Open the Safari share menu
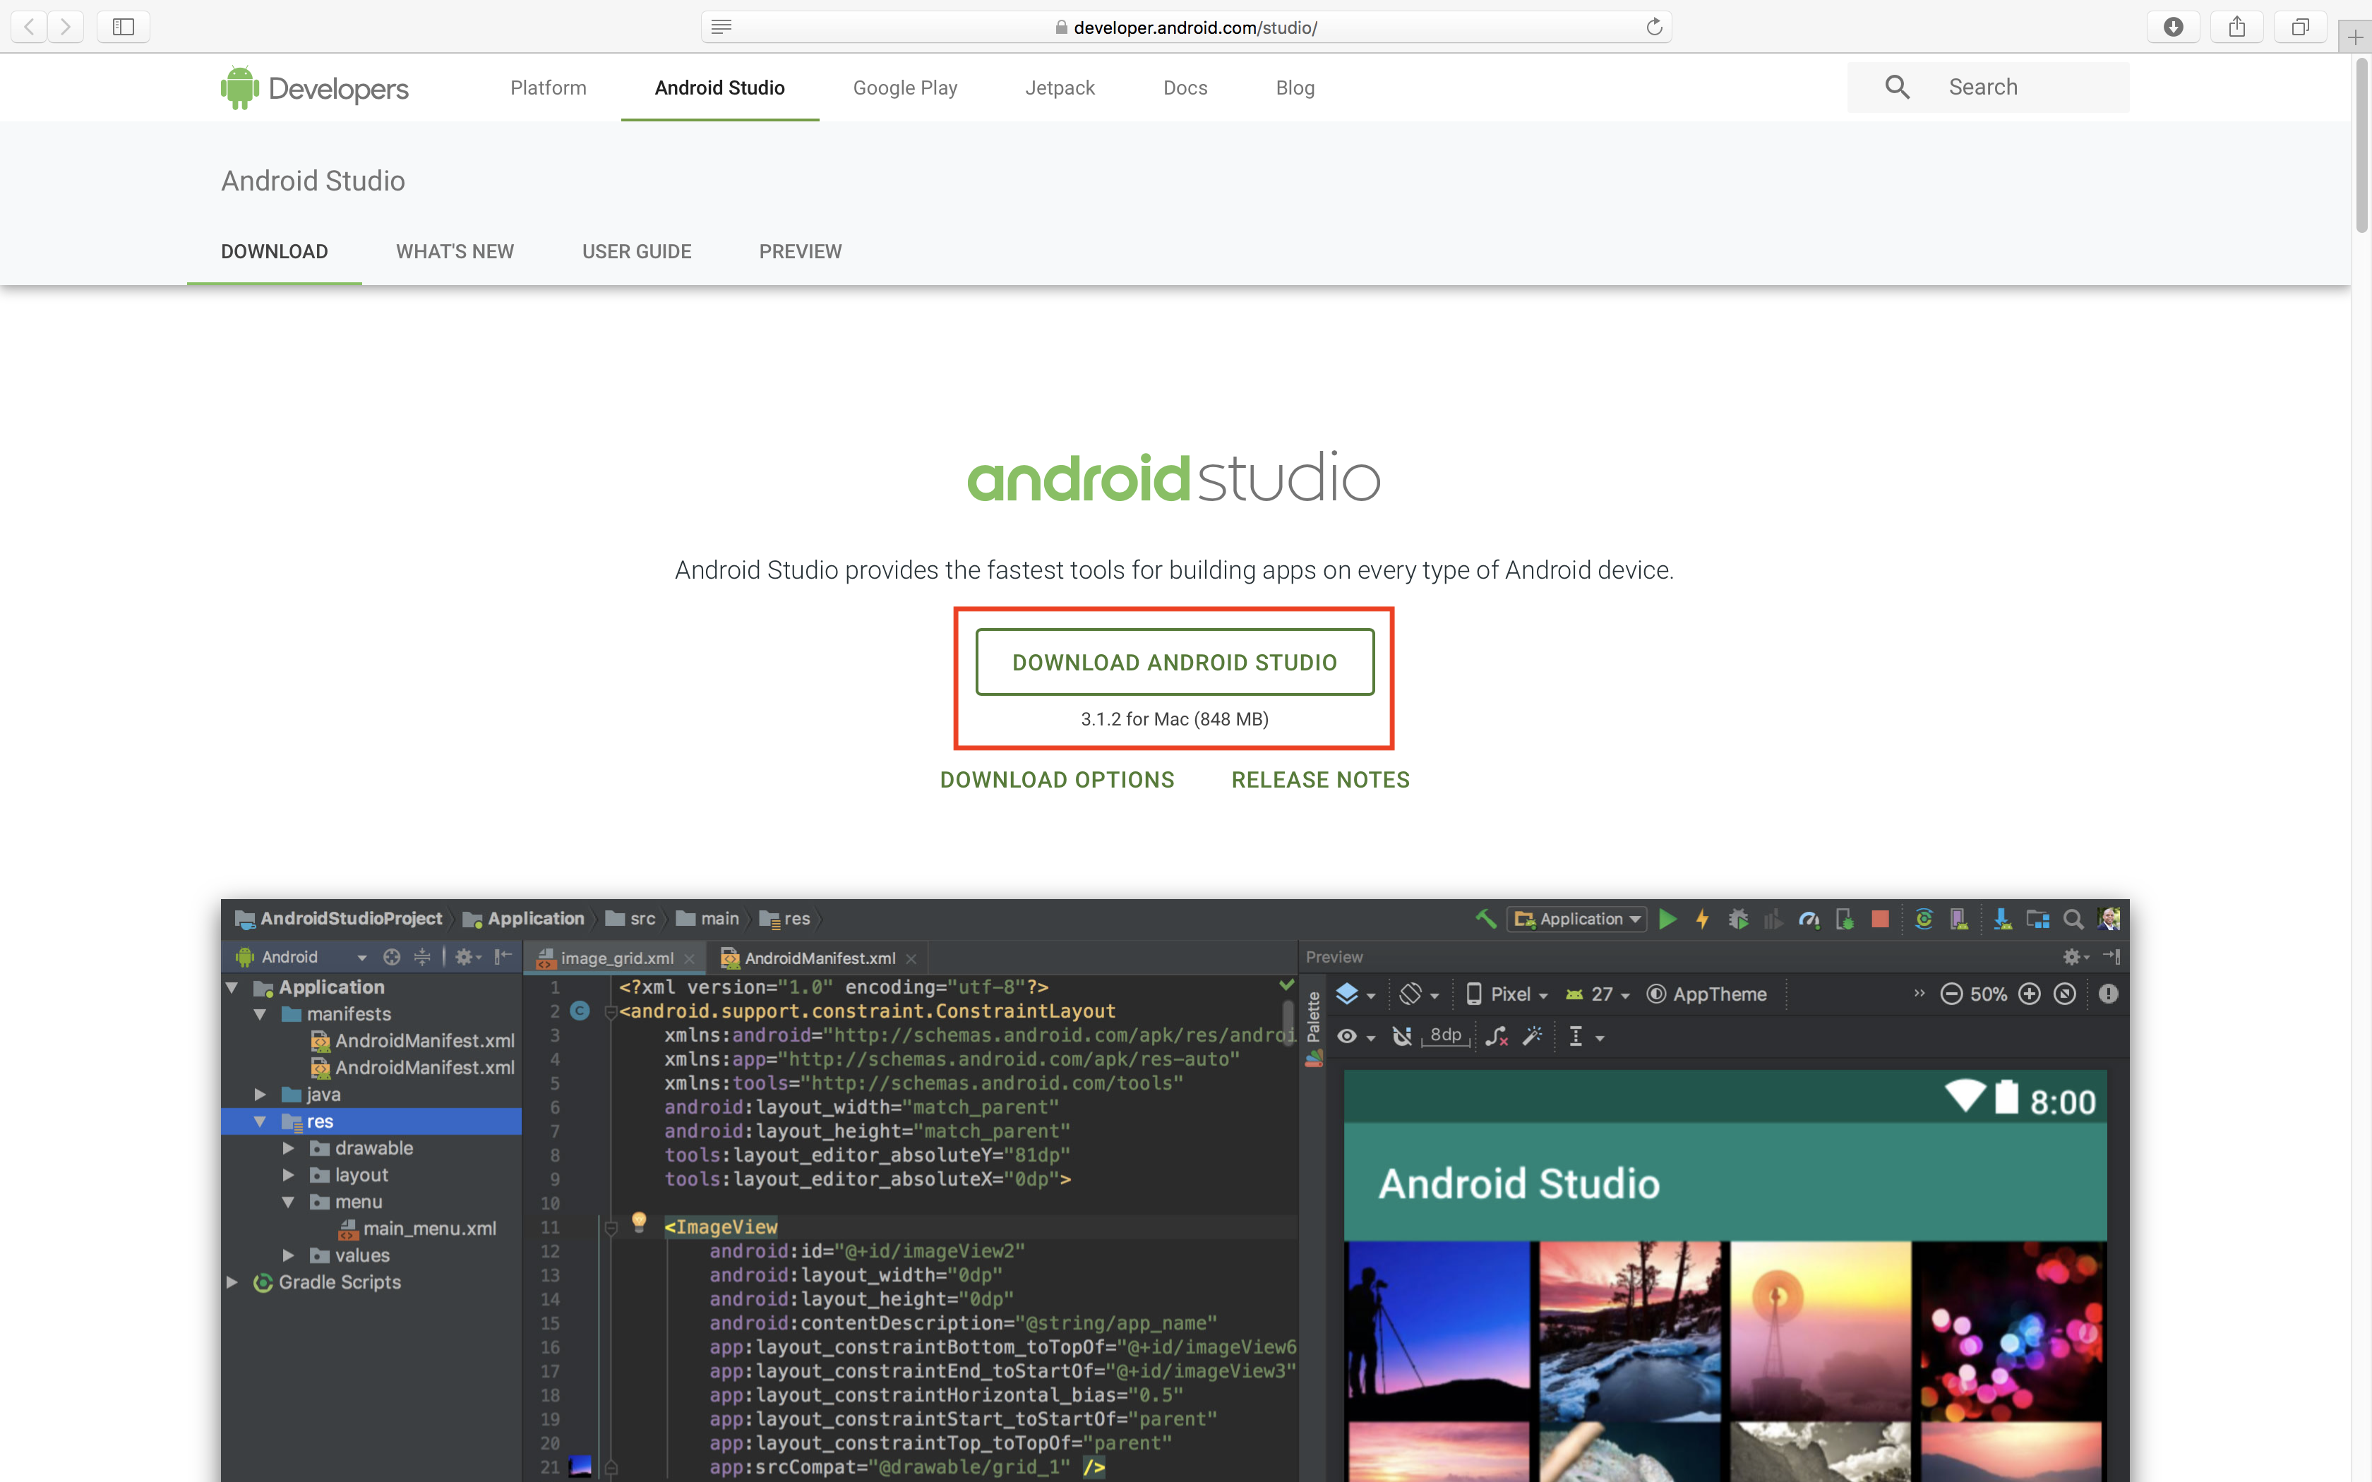 tap(2236, 27)
